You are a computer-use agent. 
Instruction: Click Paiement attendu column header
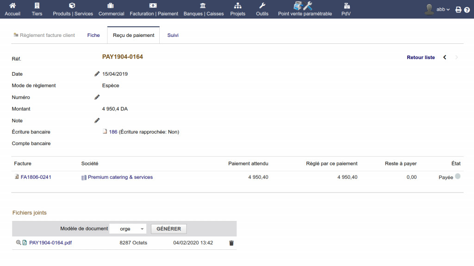[248, 163]
